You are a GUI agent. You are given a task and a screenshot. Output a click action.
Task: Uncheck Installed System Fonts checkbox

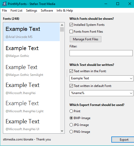click(71, 25)
